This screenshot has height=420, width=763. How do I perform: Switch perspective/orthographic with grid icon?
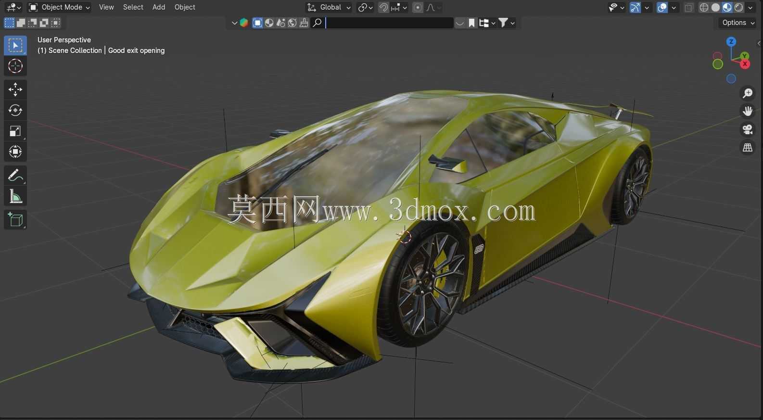coord(748,148)
